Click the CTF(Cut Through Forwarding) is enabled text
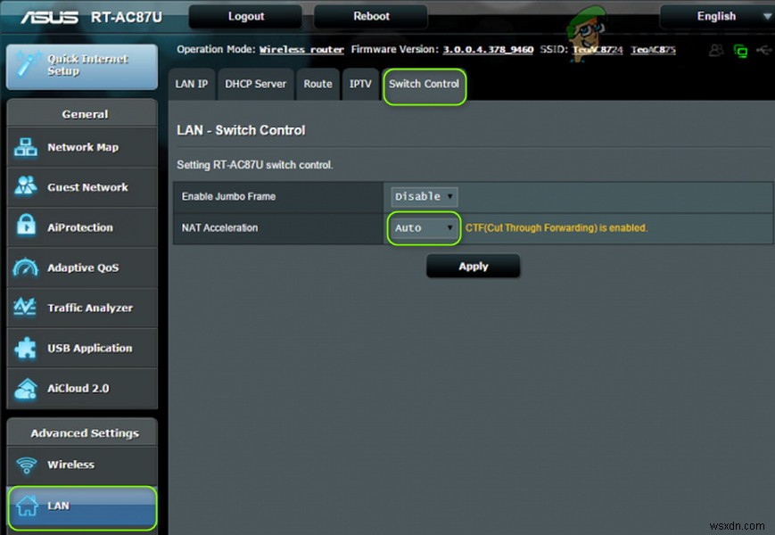The width and height of the screenshot is (775, 535). point(556,227)
